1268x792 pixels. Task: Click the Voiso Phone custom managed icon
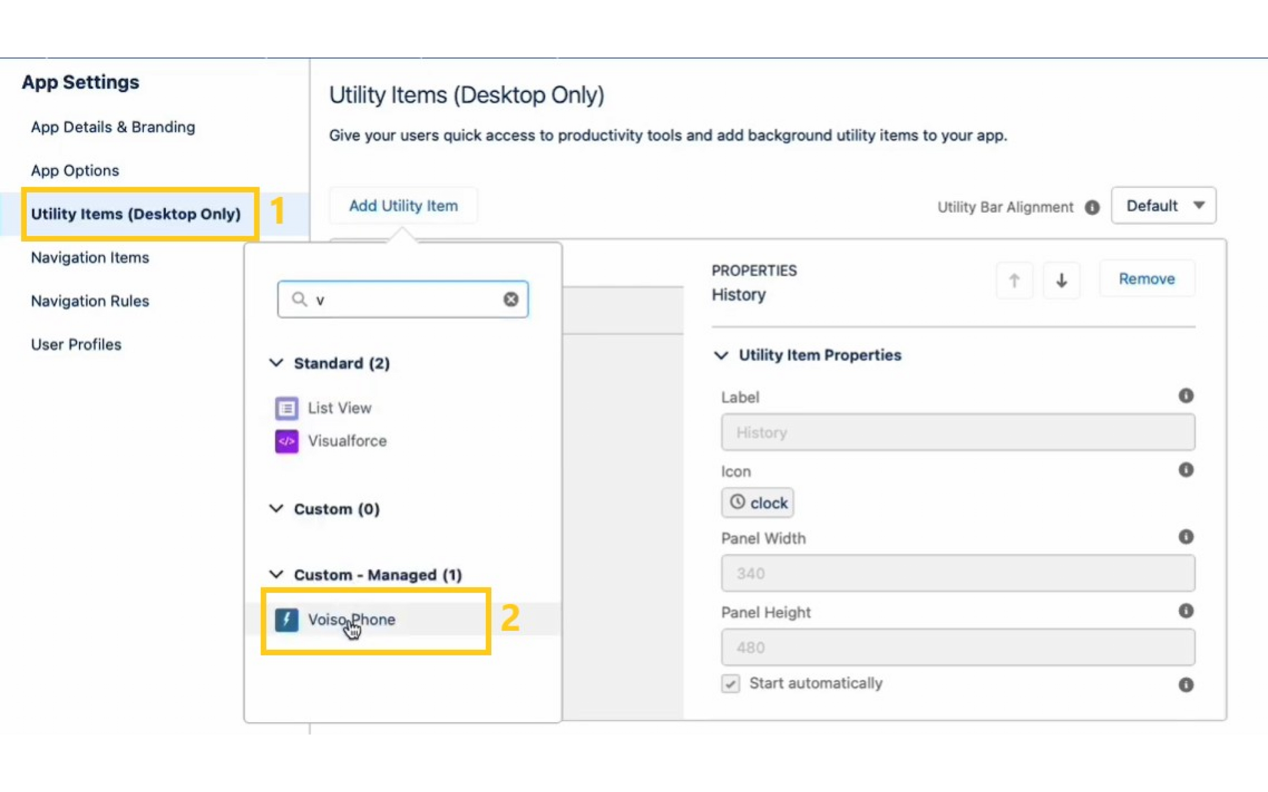286,620
